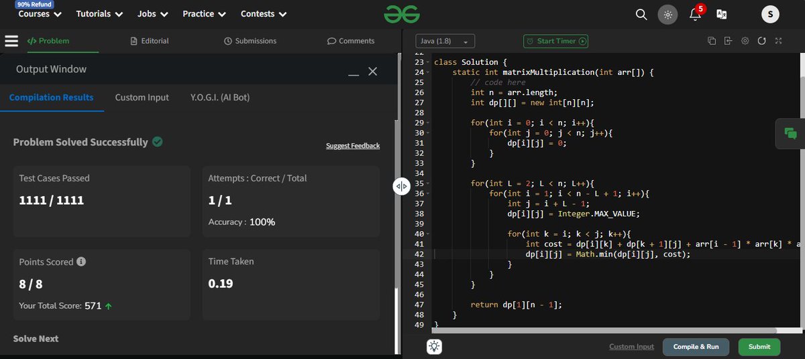
Task: Close the Output Window
Action: tap(373, 71)
